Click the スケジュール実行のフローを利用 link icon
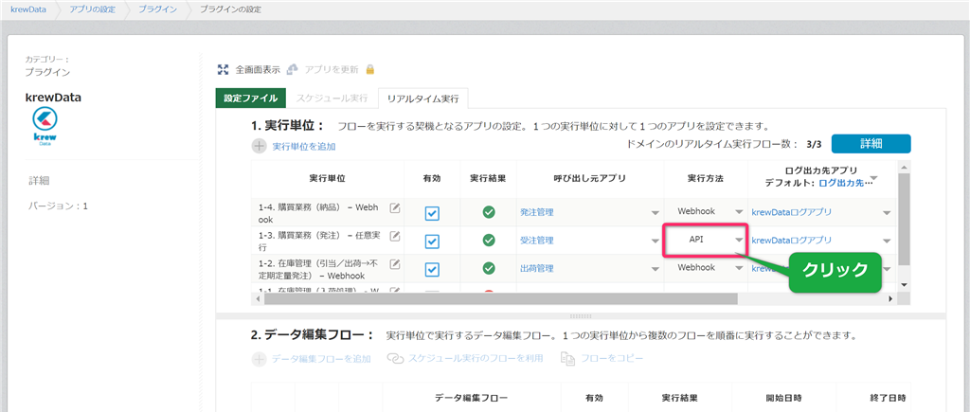The width and height of the screenshot is (970, 412). tap(395, 359)
